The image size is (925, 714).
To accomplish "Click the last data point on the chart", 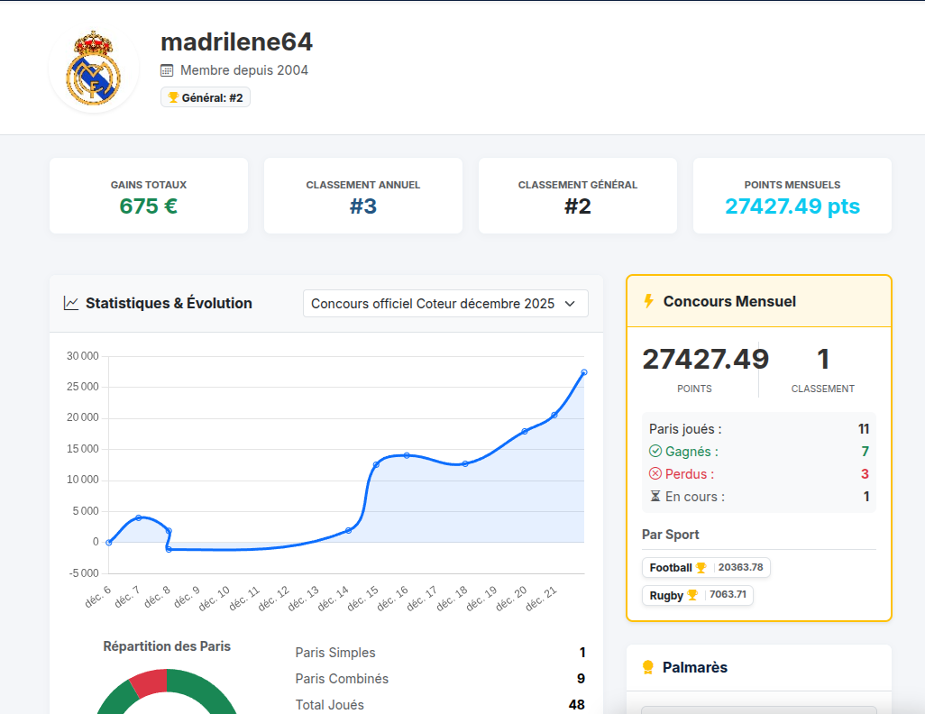I will 584,372.
